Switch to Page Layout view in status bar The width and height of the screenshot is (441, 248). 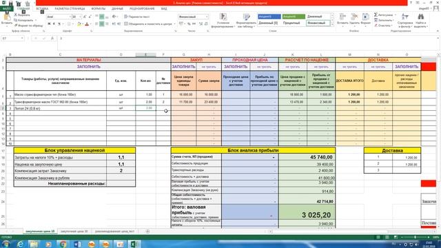click(387, 237)
